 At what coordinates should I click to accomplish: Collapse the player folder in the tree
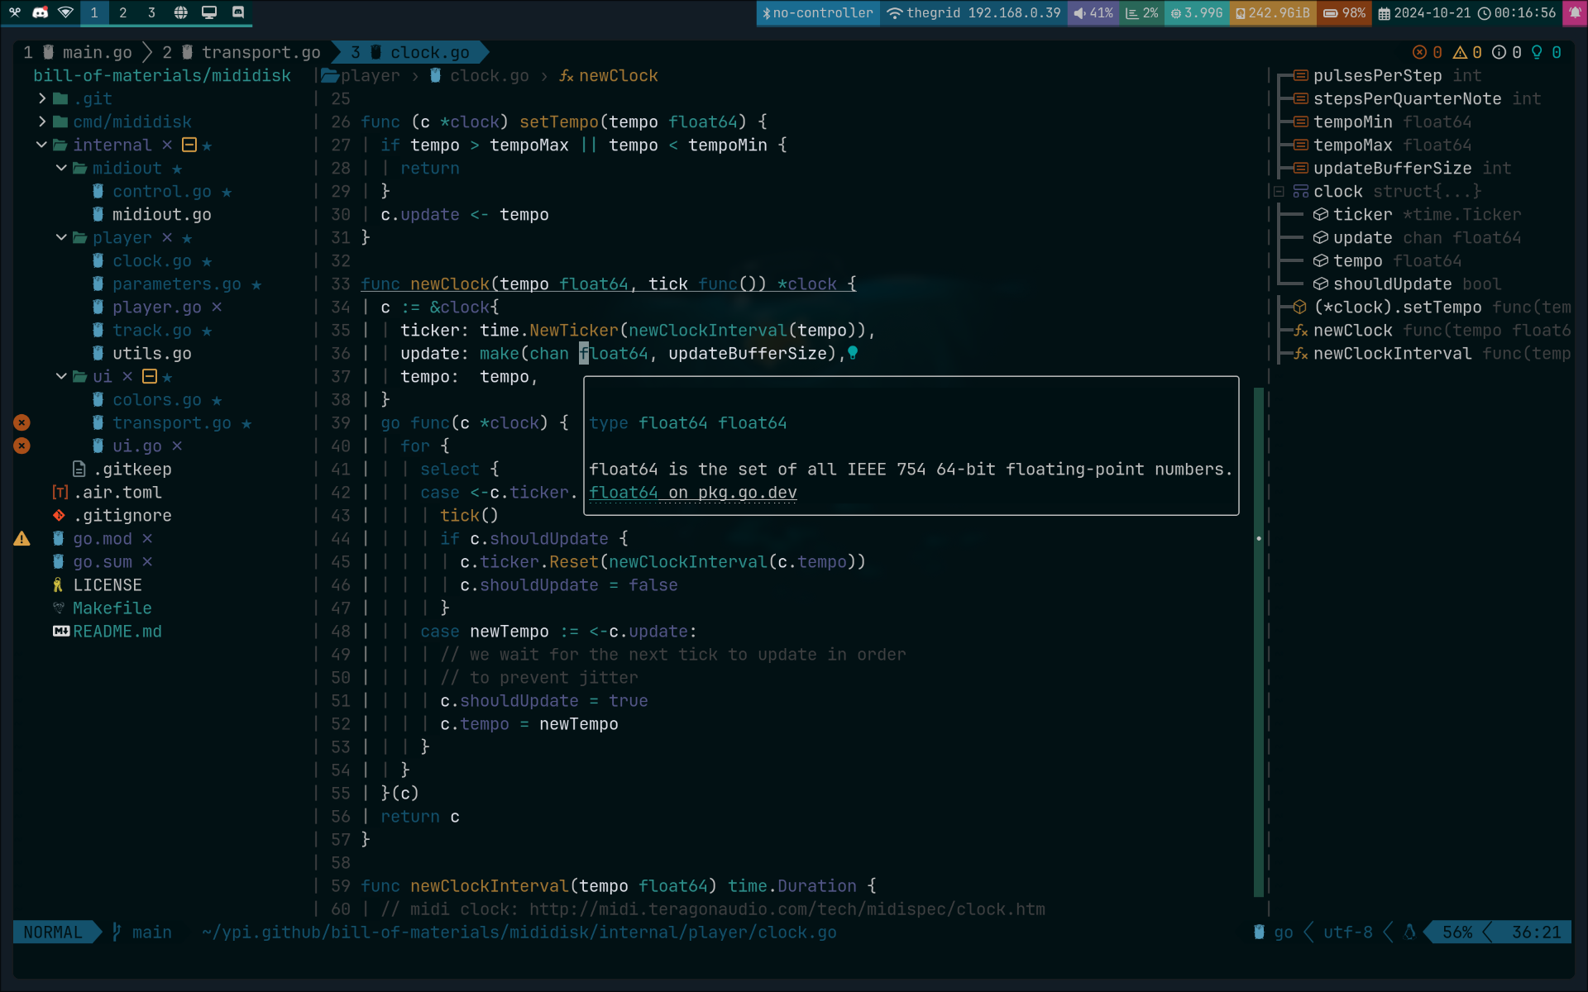tap(61, 237)
